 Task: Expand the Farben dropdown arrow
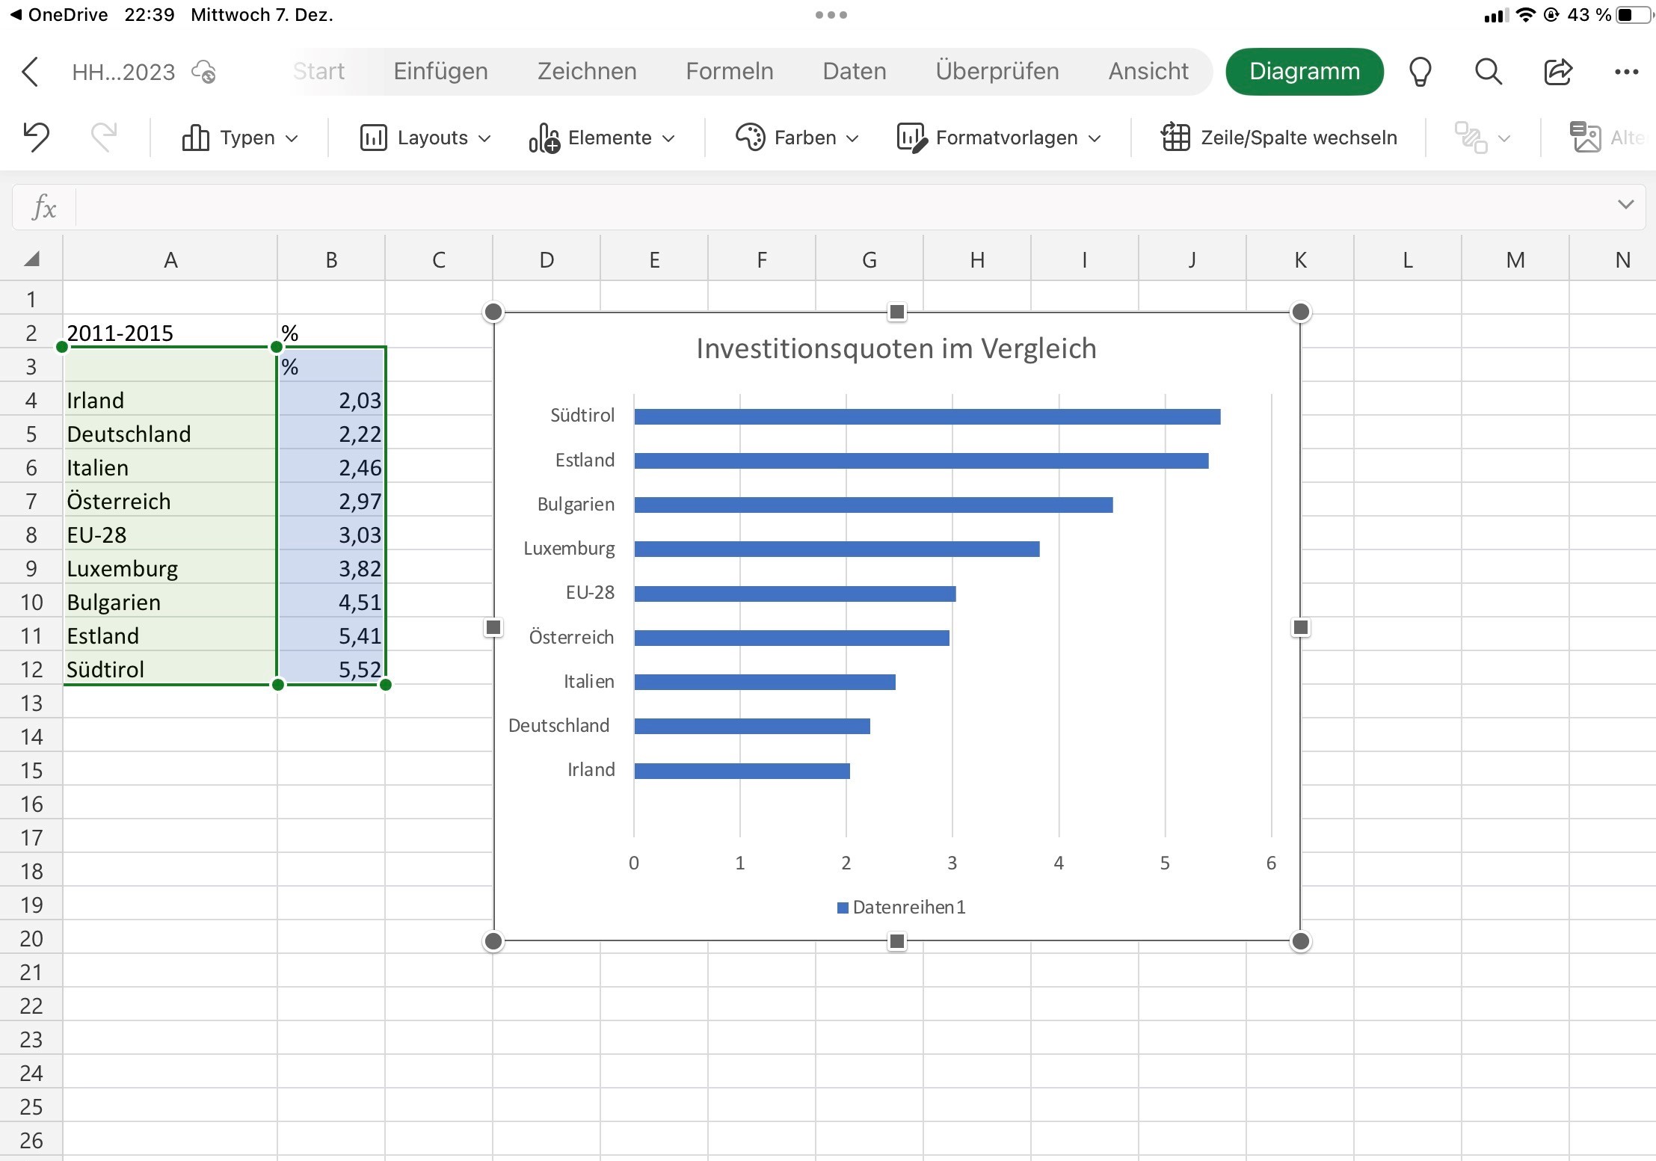pos(852,138)
